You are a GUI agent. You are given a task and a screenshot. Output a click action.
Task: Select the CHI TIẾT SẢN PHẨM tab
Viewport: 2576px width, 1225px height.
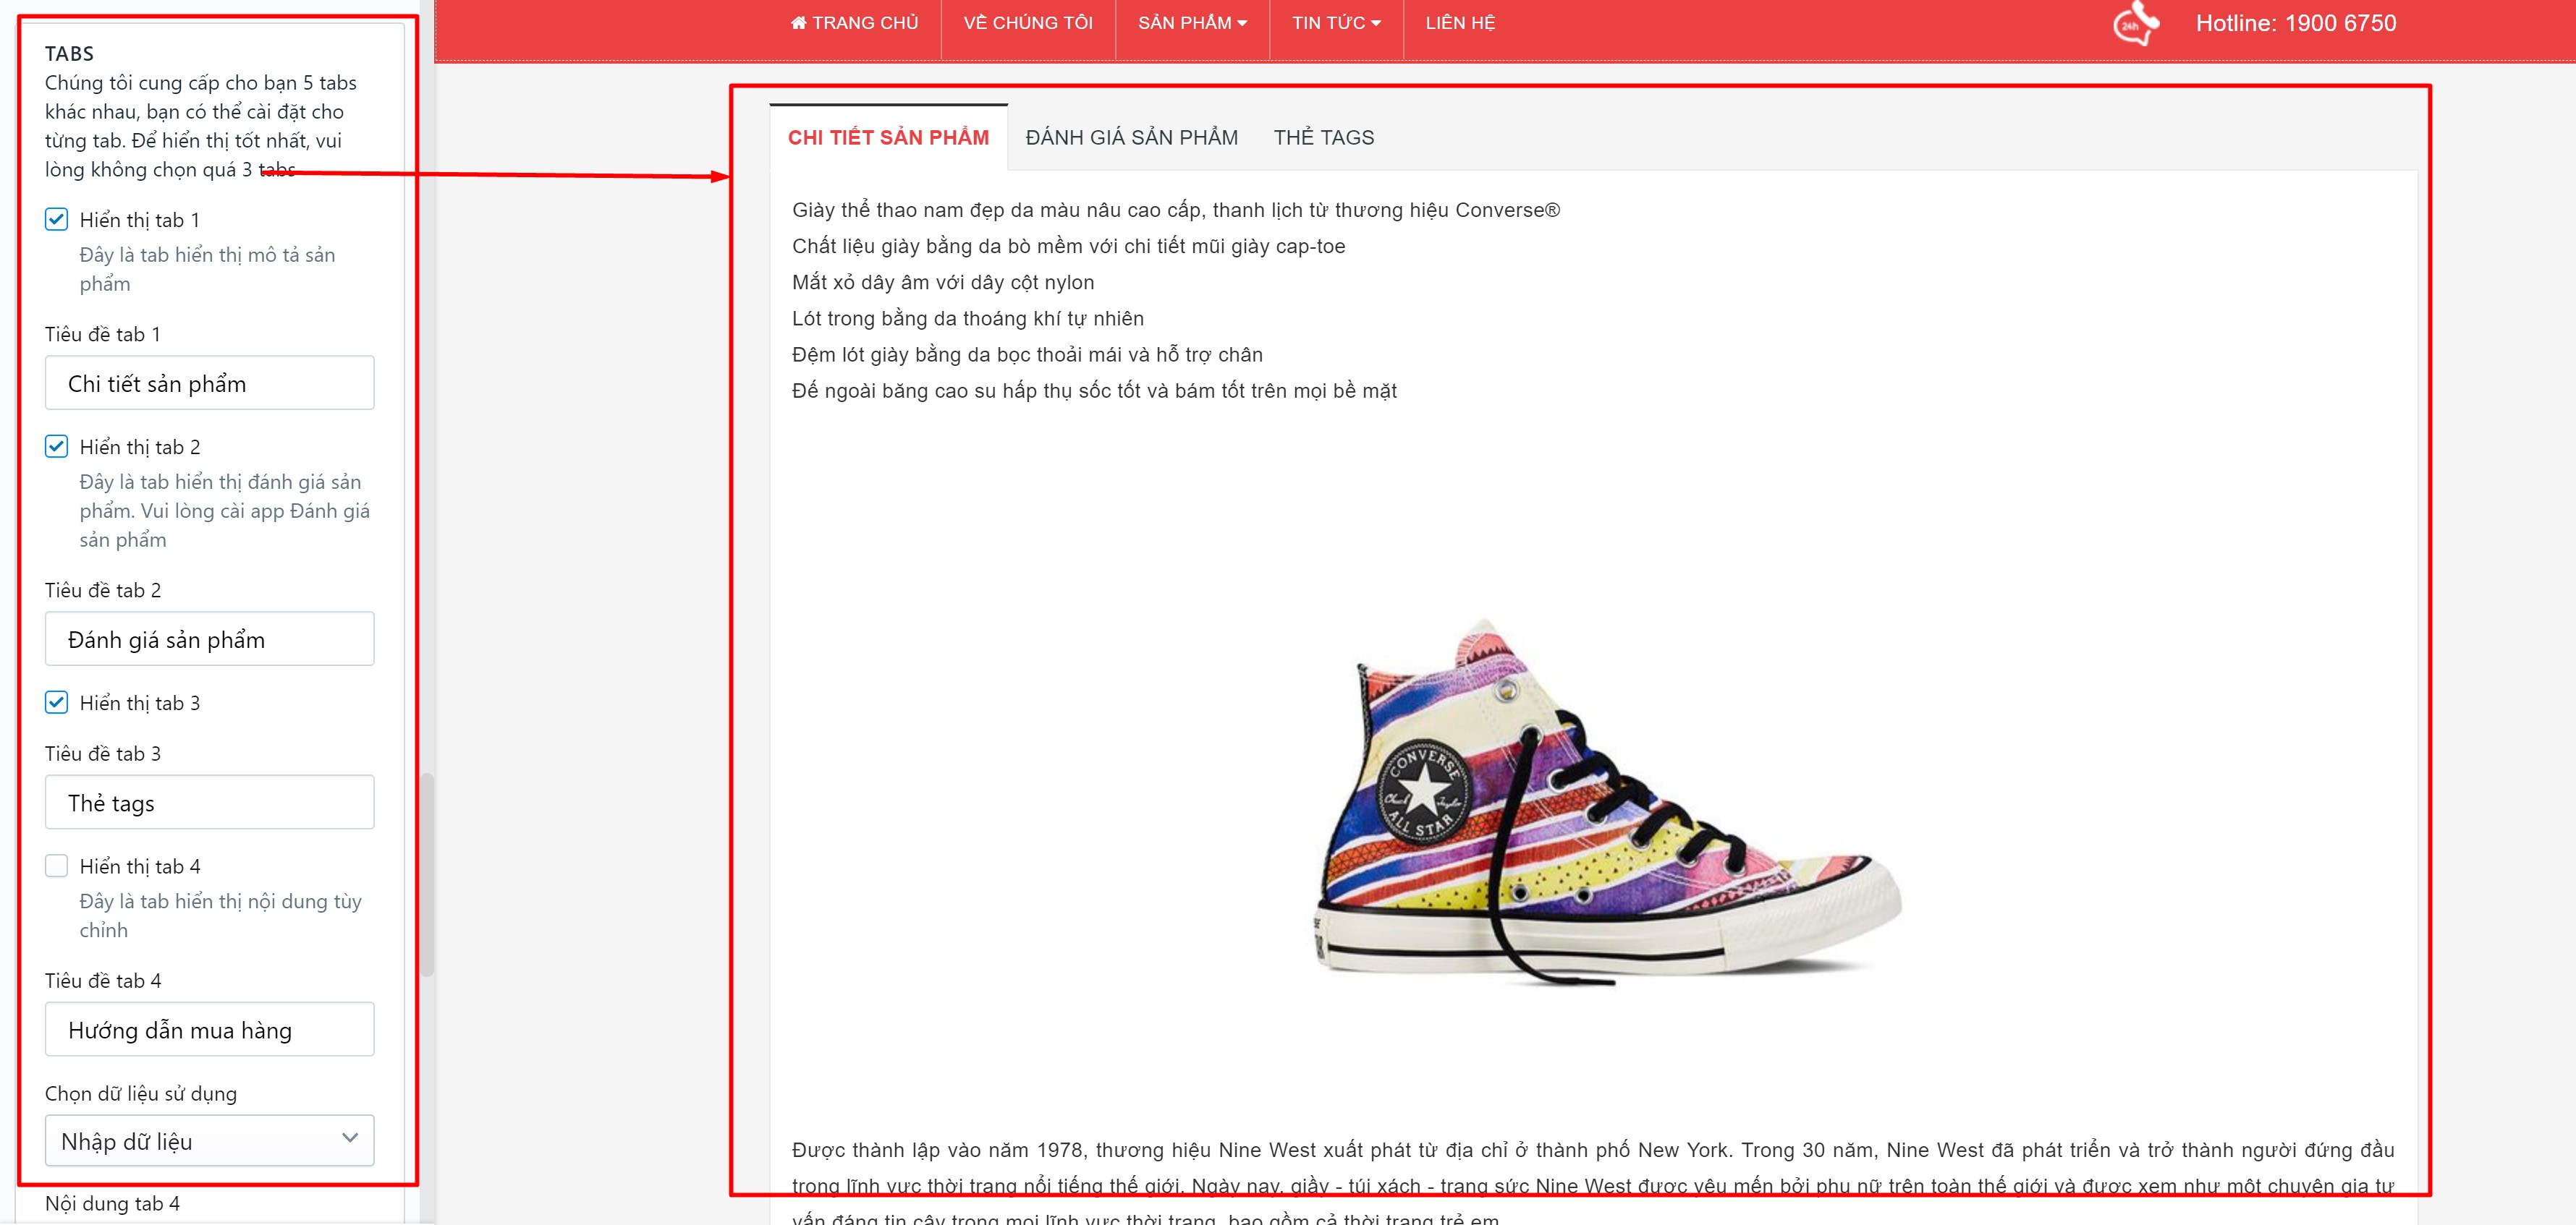point(888,138)
